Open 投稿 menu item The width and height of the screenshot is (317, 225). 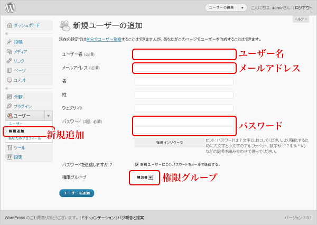18,42
